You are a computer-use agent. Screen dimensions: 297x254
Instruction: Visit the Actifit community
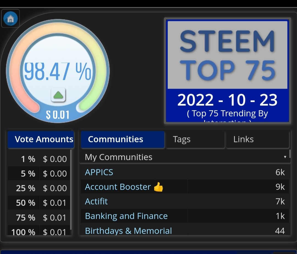click(96, 201)
